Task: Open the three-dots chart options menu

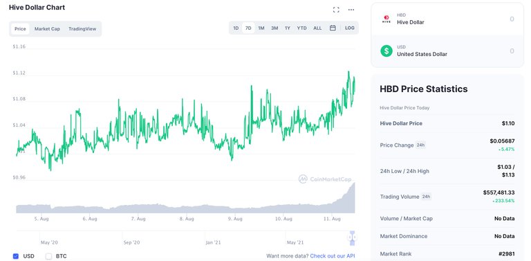Action: [351, 10]
